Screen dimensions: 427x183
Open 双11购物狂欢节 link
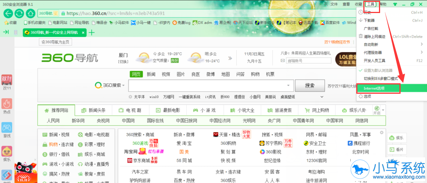[337, 42]
